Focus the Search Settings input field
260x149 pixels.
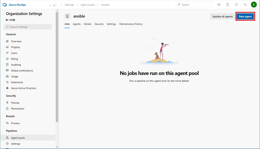coord(28,27)
